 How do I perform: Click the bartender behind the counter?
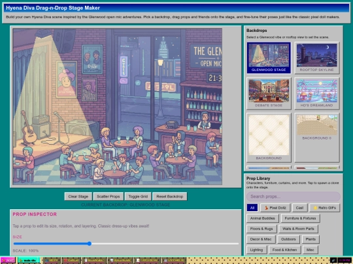[x=205, y=121]
